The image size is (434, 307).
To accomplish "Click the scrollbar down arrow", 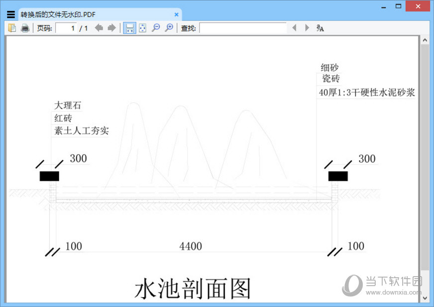I will (x=425, y=298).
